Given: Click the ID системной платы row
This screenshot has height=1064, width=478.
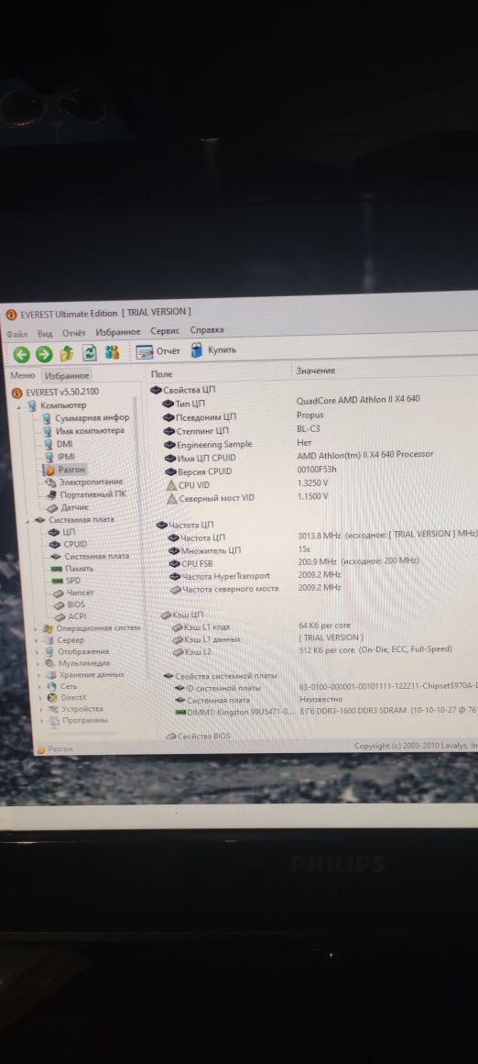Looking at the screenshot, I should pyautogui.click(x=325, y=688).
